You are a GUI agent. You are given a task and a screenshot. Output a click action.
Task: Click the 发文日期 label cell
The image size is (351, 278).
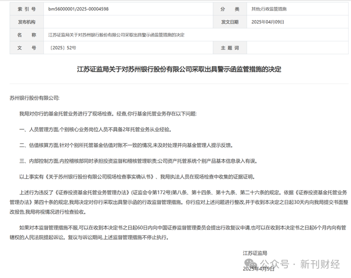230,21
